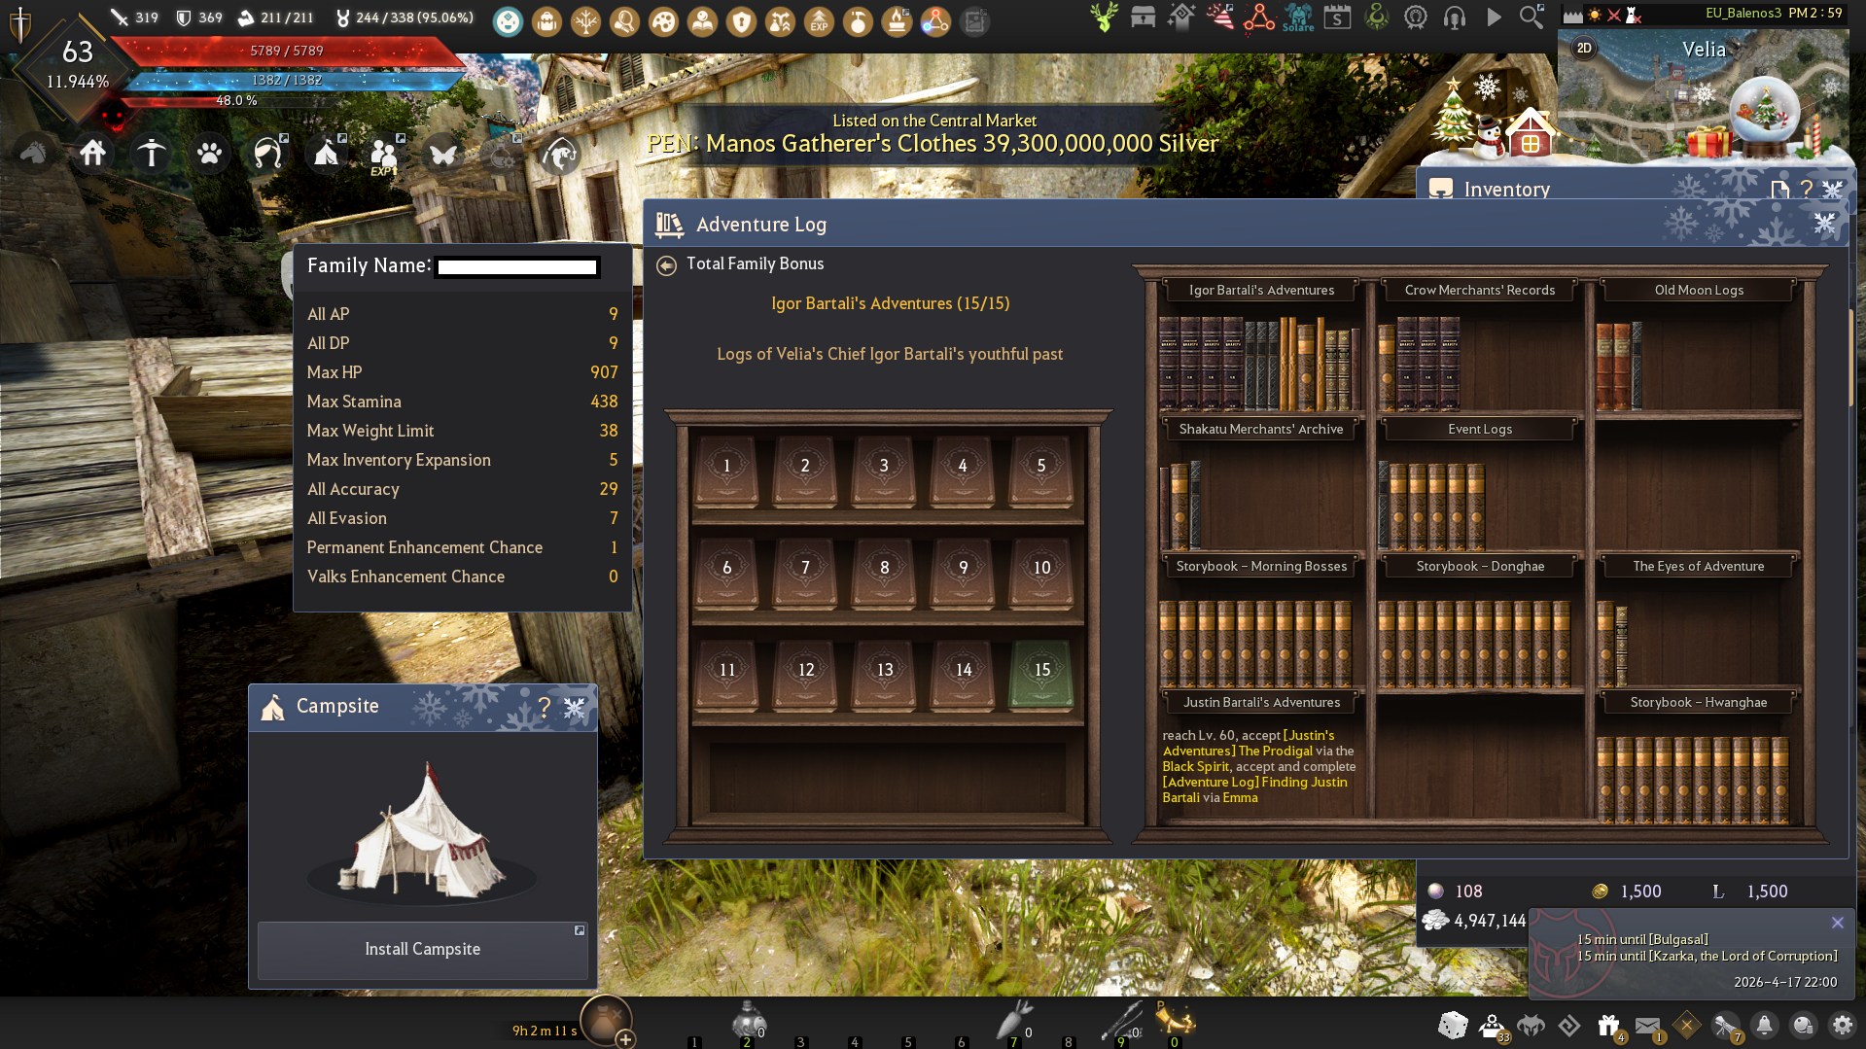Collapse Total Family Bonus with back arrow
The height and width of the screenshot is (1049, 1866).
click(666, 265)
